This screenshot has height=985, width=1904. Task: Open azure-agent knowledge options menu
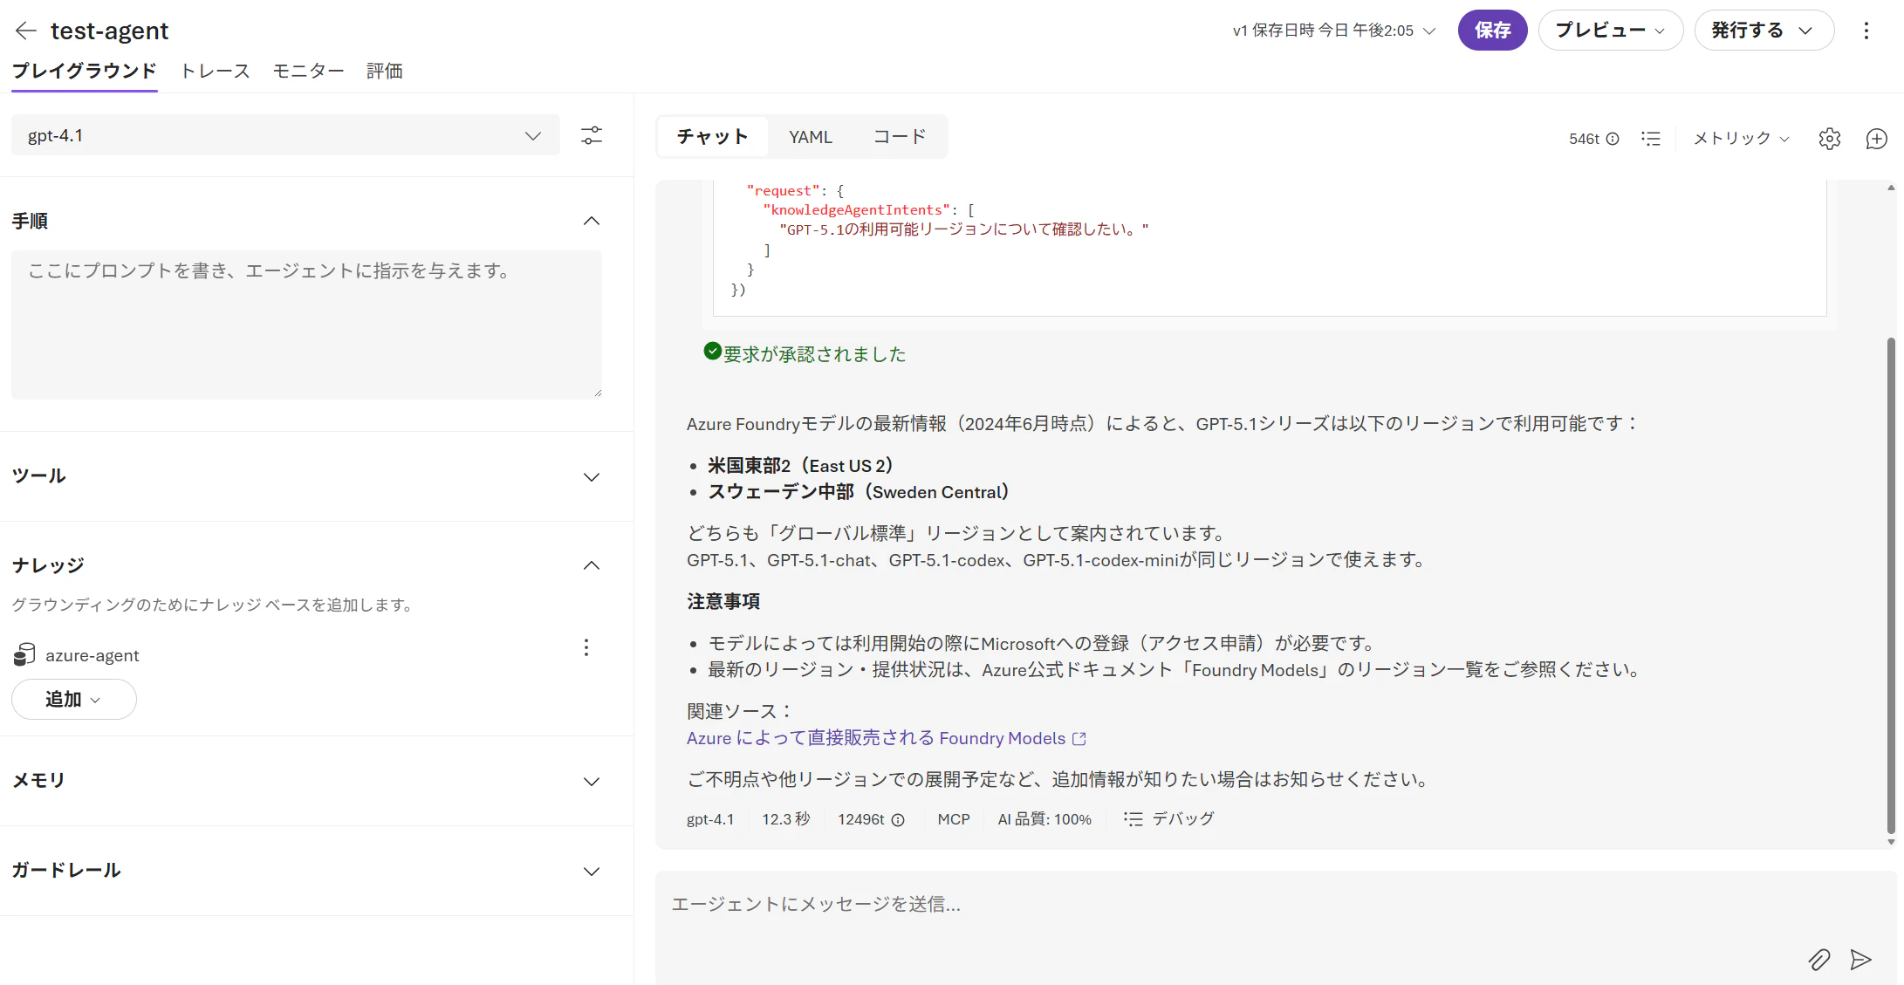[586, 647]
